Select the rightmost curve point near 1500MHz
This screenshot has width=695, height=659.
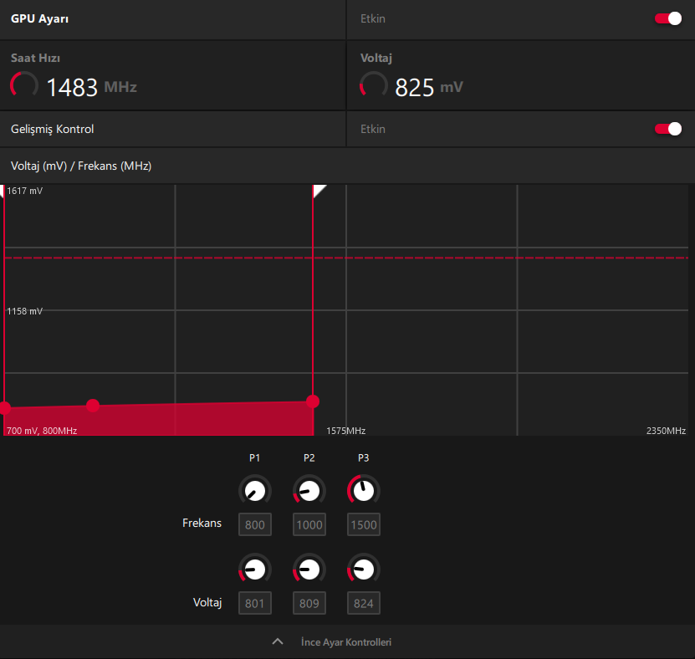click(313, 401)
